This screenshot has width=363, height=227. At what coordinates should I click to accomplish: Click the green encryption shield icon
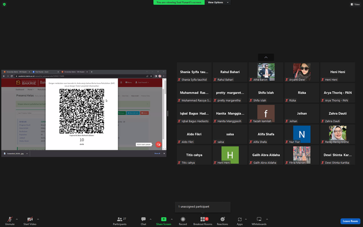pos(4,4)
